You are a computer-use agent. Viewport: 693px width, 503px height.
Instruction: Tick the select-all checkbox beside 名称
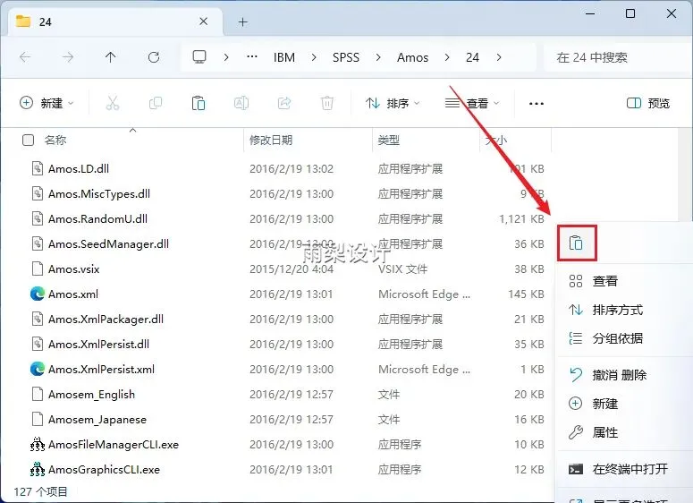[28, 141]
